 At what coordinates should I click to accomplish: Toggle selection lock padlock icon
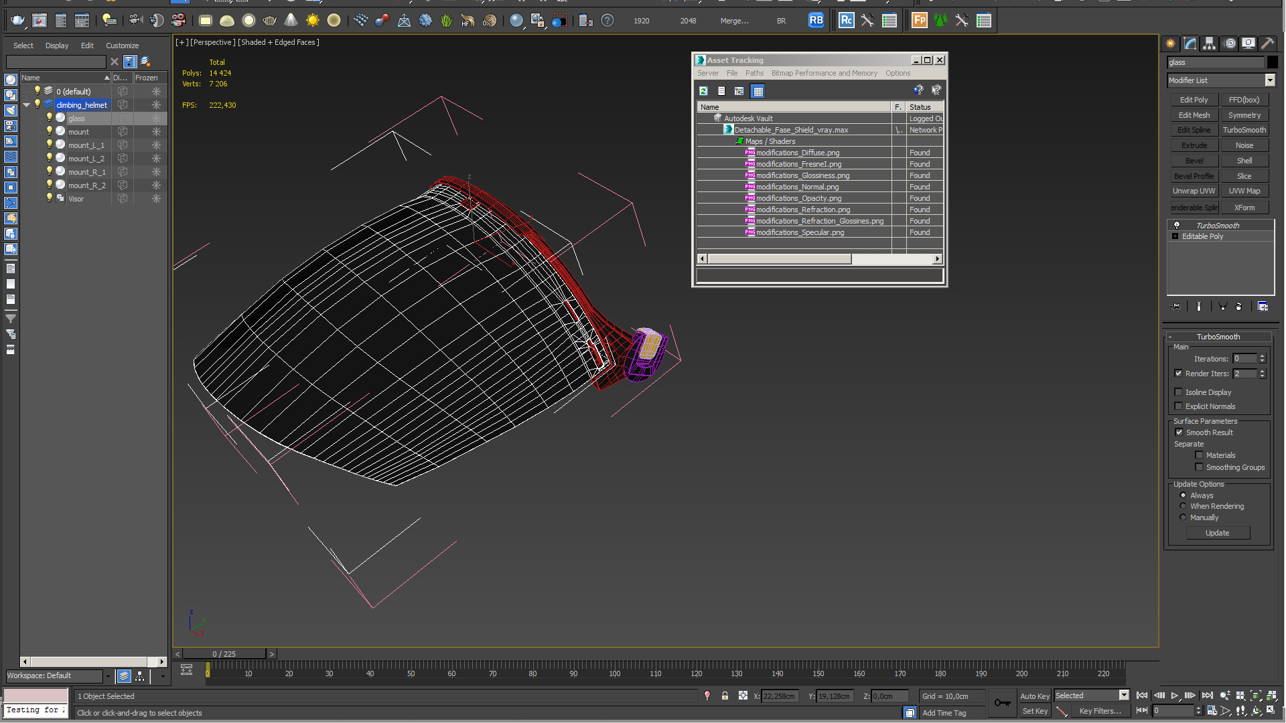pyautogui.click(x=725, y=696)
